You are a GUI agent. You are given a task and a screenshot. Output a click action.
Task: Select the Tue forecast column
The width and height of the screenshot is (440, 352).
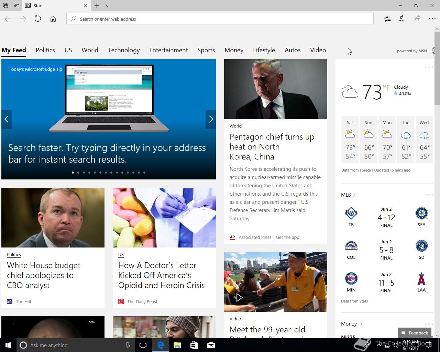coord(406,140)
